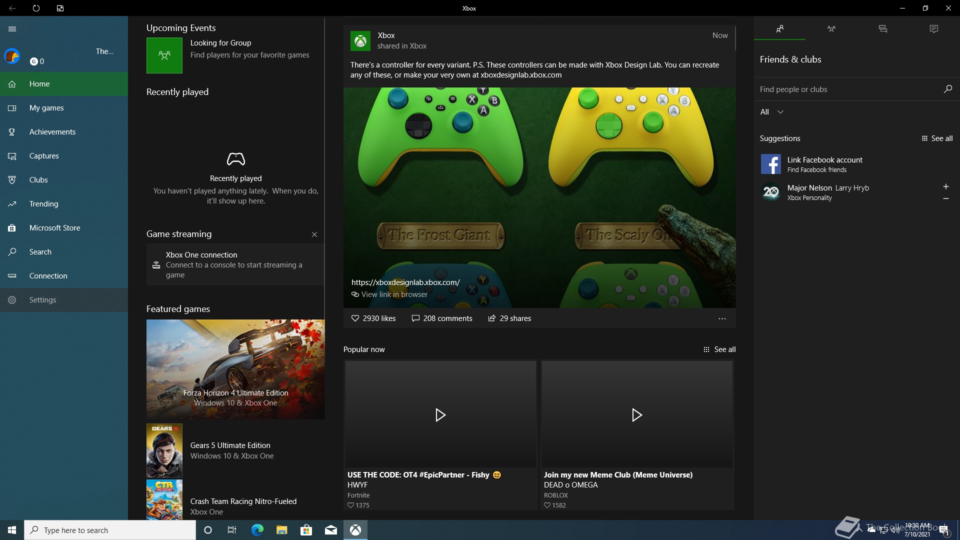The width and height of the screenshot is (960, 540).
Task: Open View link in browser
Action: (x=389, y=294)
